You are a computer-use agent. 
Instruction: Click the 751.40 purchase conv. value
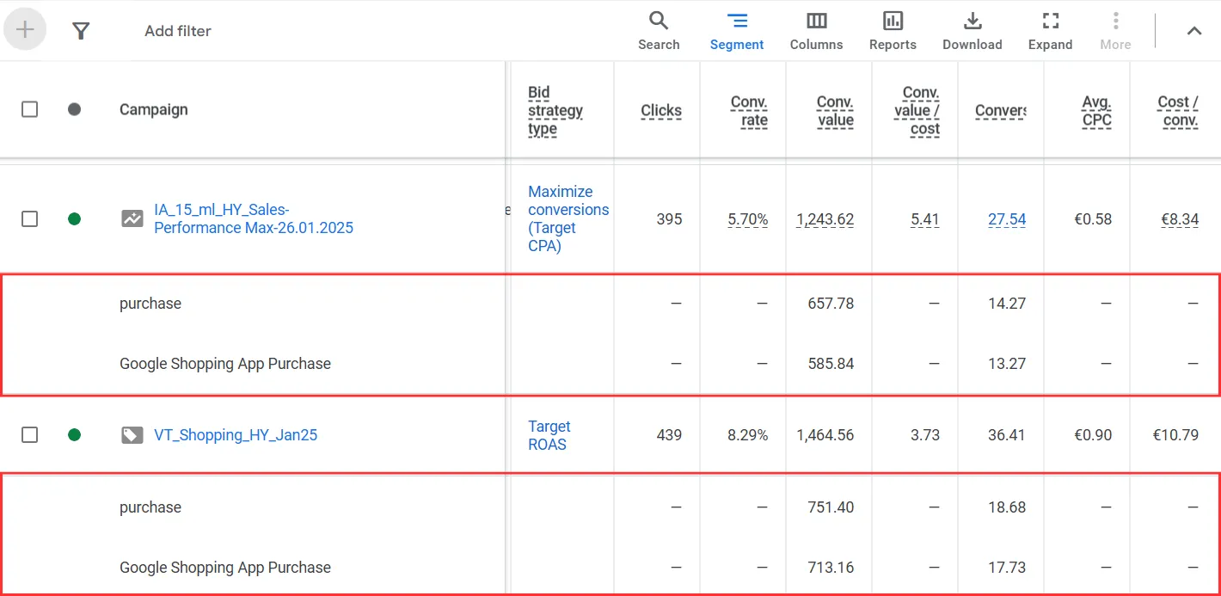[831, 507]
